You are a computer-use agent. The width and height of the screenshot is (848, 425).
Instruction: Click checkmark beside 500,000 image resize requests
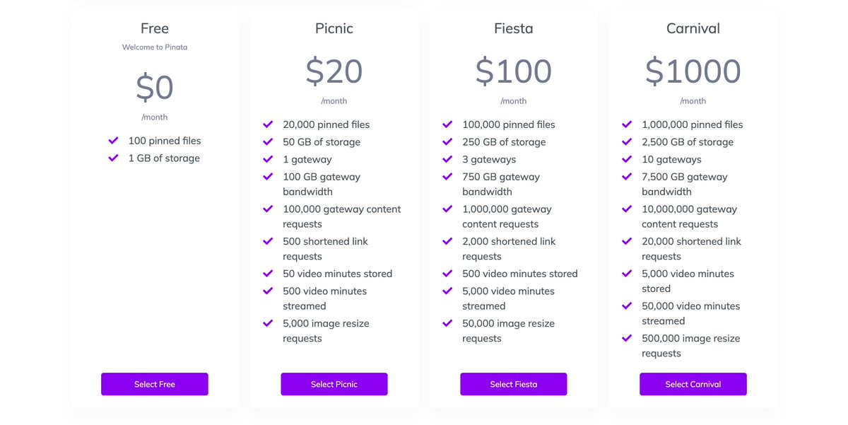coord(627,338)
